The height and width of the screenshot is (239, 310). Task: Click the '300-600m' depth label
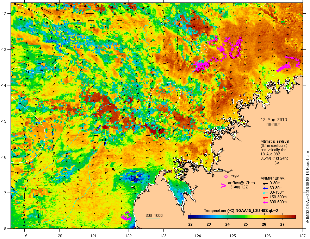278,202
